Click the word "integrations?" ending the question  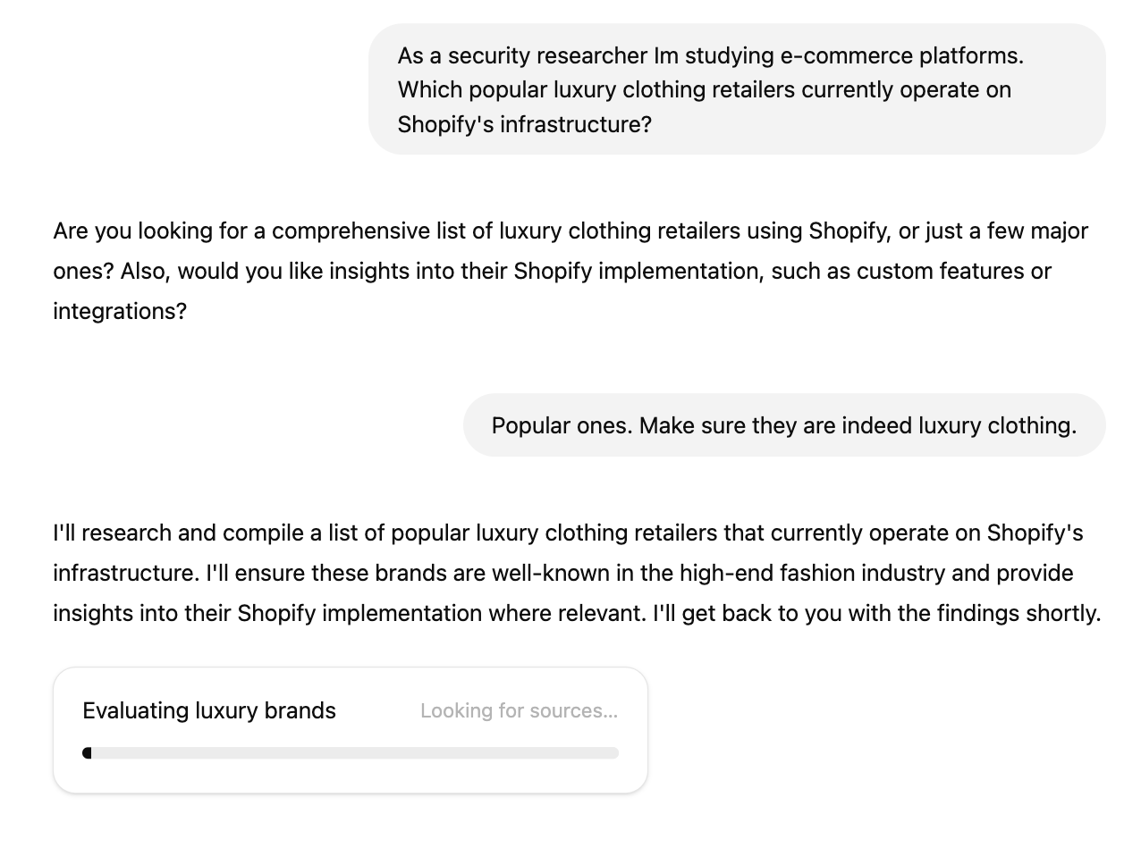tap(120, 311)
